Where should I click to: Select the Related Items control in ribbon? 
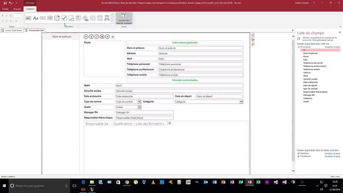[107, 18]
